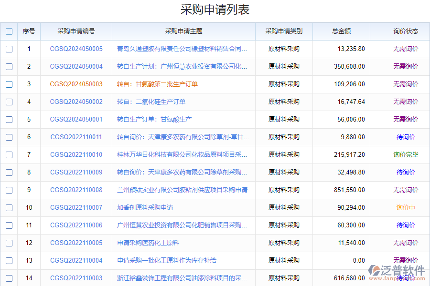Screen dimensions: 430x286
Task: Select the checkbox for row 7
Action: click(9, 155)
